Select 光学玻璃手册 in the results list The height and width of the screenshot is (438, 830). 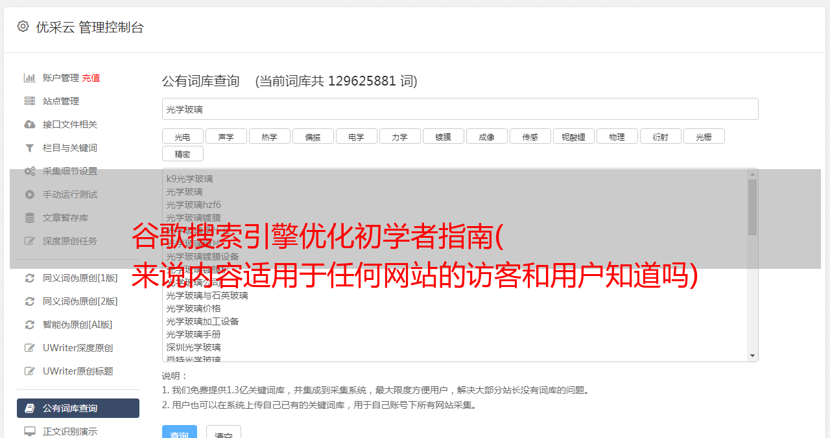193,334
